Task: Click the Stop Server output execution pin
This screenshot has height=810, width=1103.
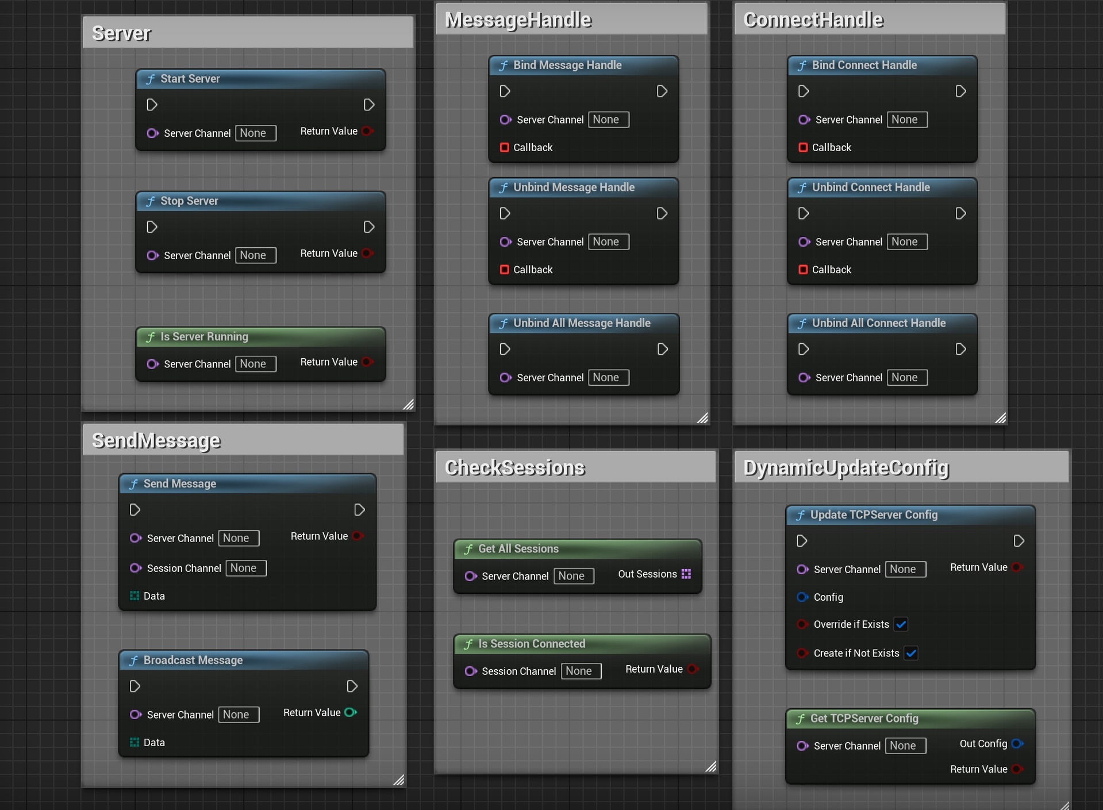Action: (x=369, y=227)
